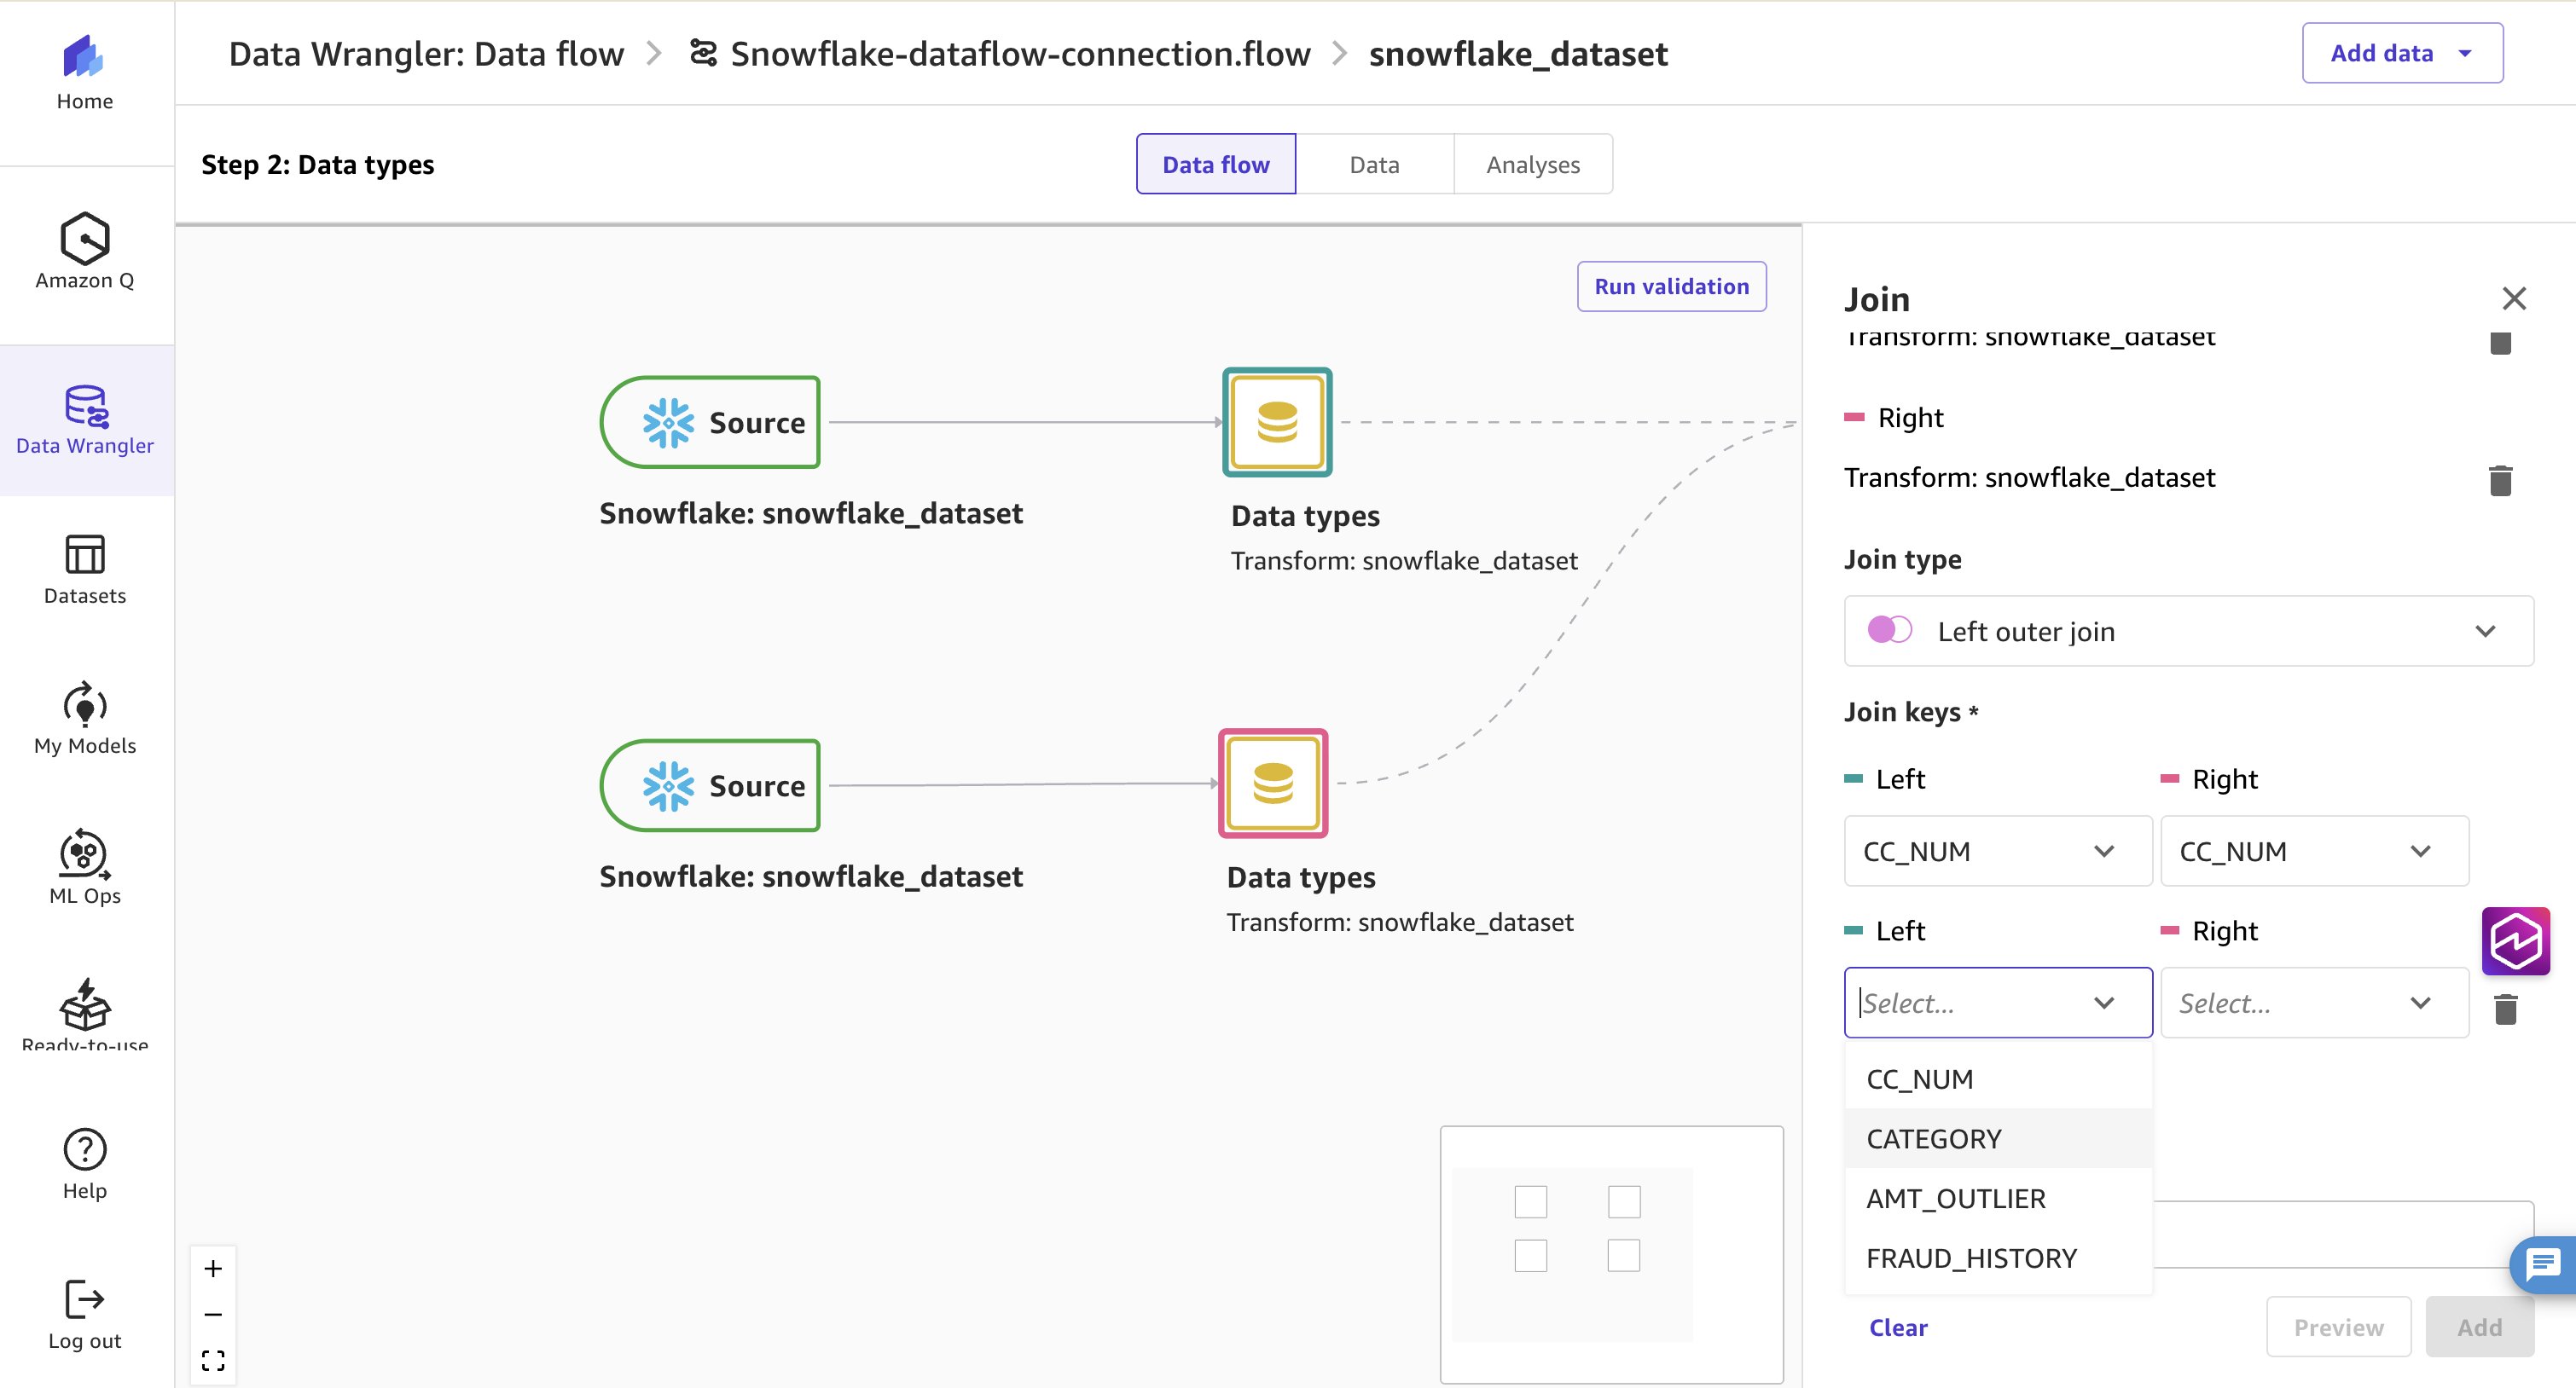Switch to the Data flow tab
Screen dimensions: 2576x1388
(x=1215, y=164)
